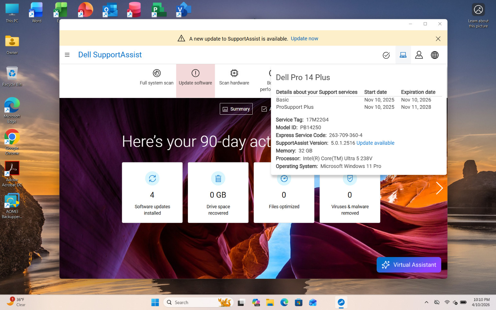Click the Service Tag value 17M22G4
496x310 pixels.
coord(317,120)
